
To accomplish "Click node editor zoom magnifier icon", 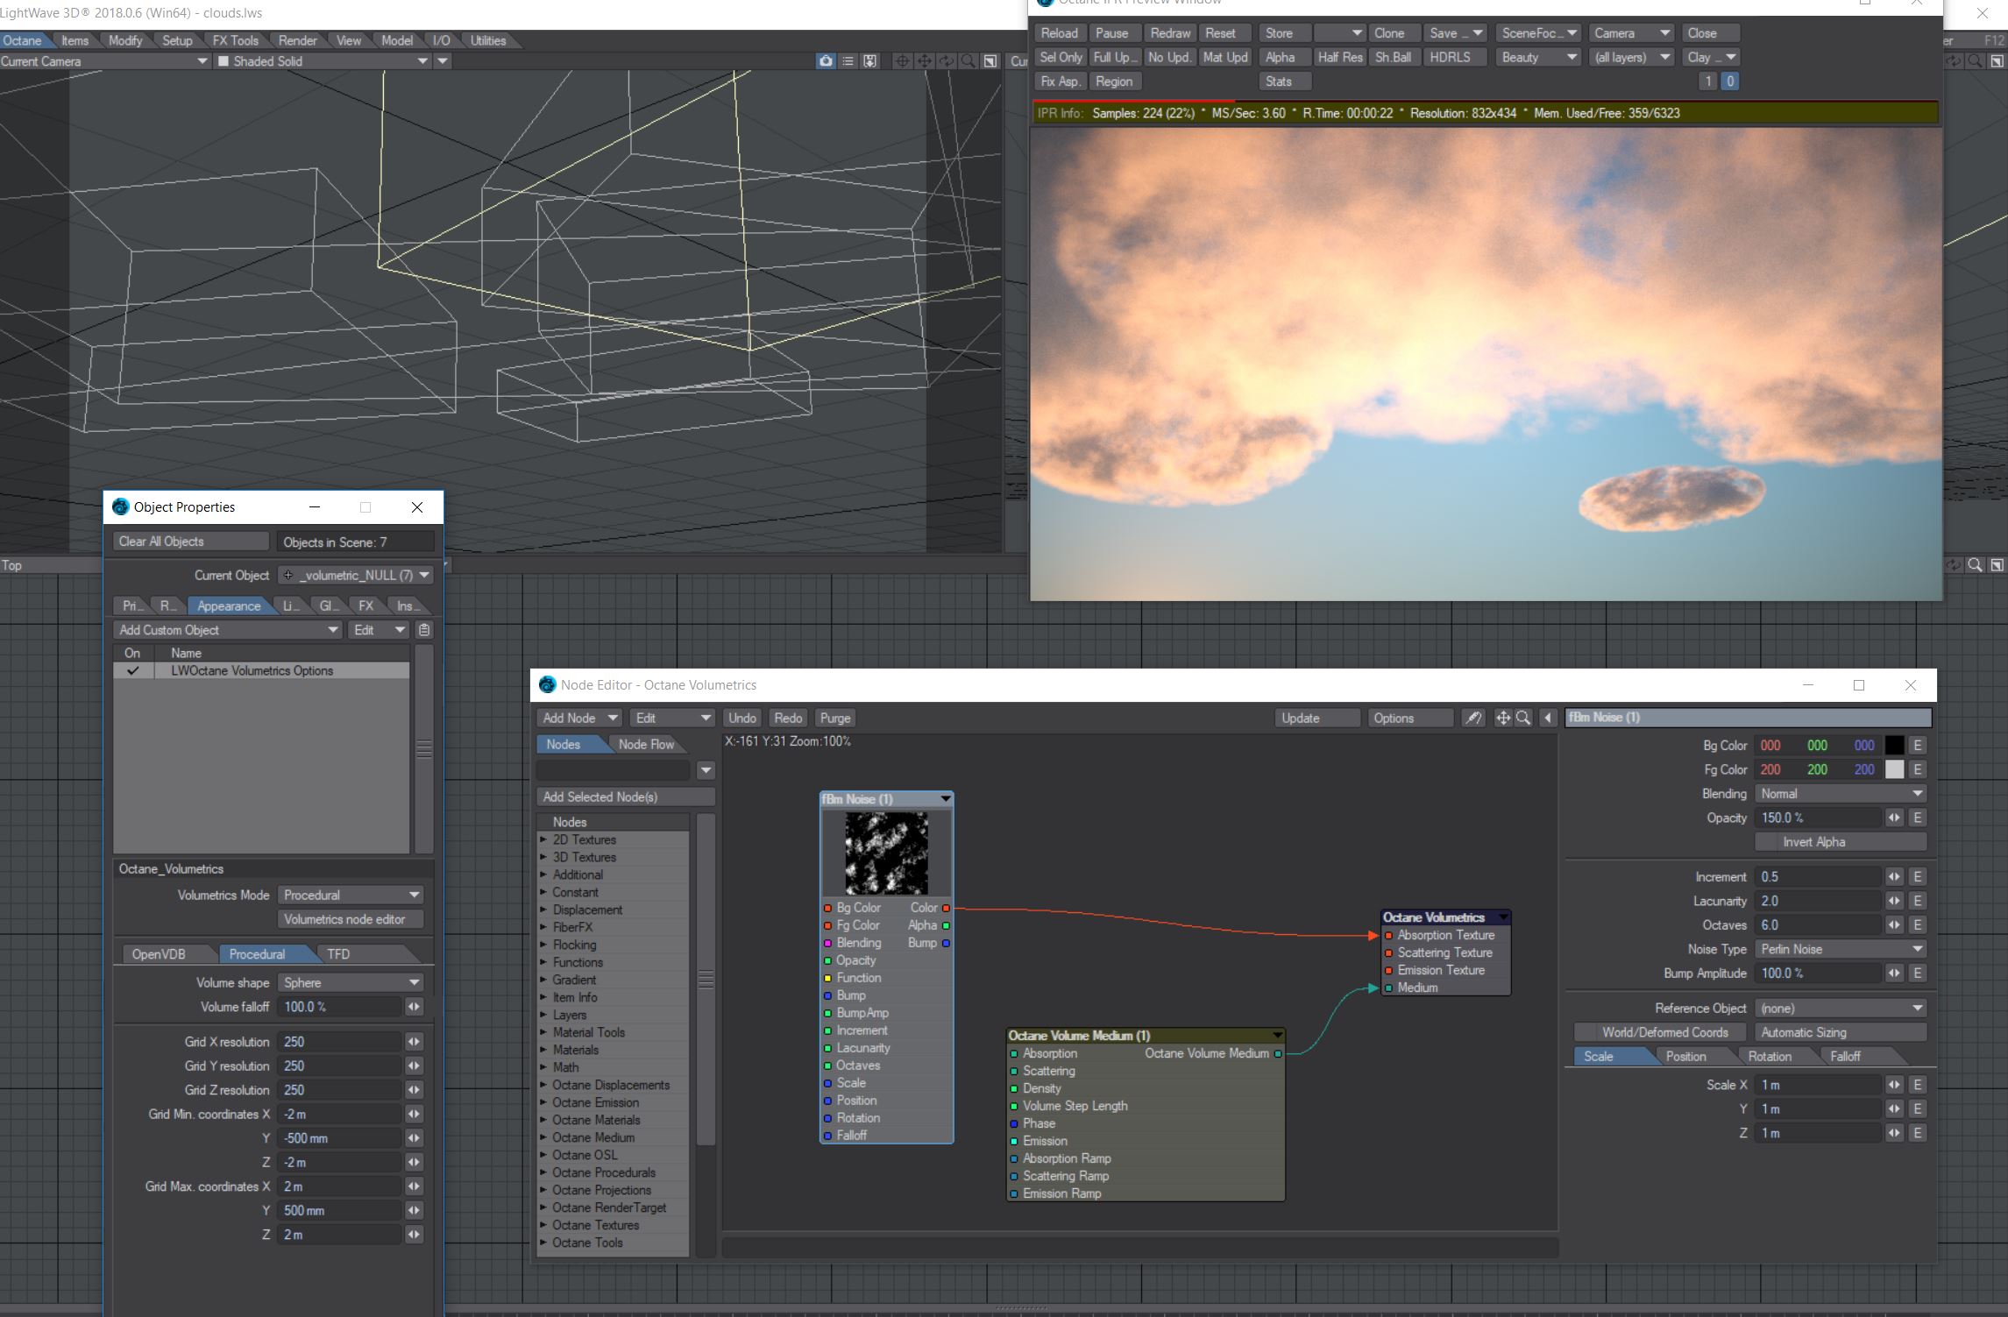I will pyautogui.click(x=1523, y=718).
